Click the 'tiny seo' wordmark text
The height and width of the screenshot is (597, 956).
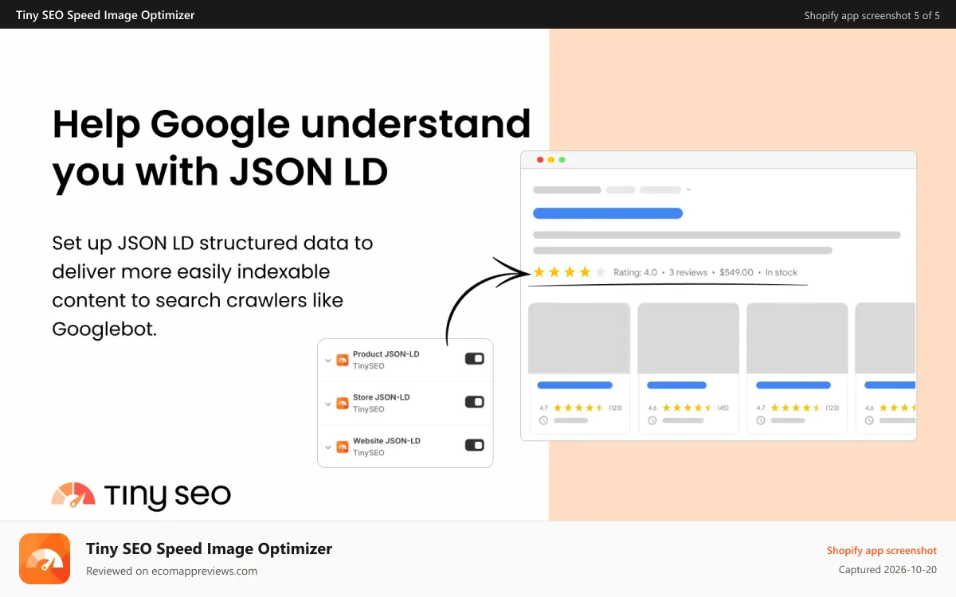pyautogui.click(x=167, y=496)
